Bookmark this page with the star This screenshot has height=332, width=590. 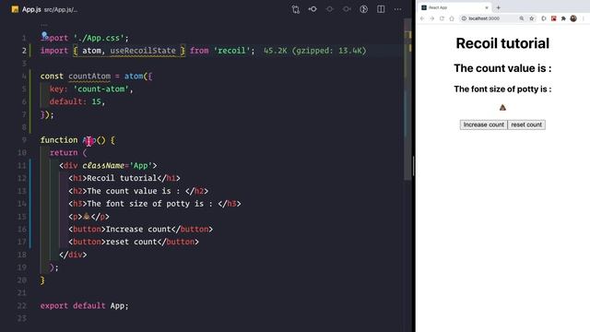(x=531, y=18)
